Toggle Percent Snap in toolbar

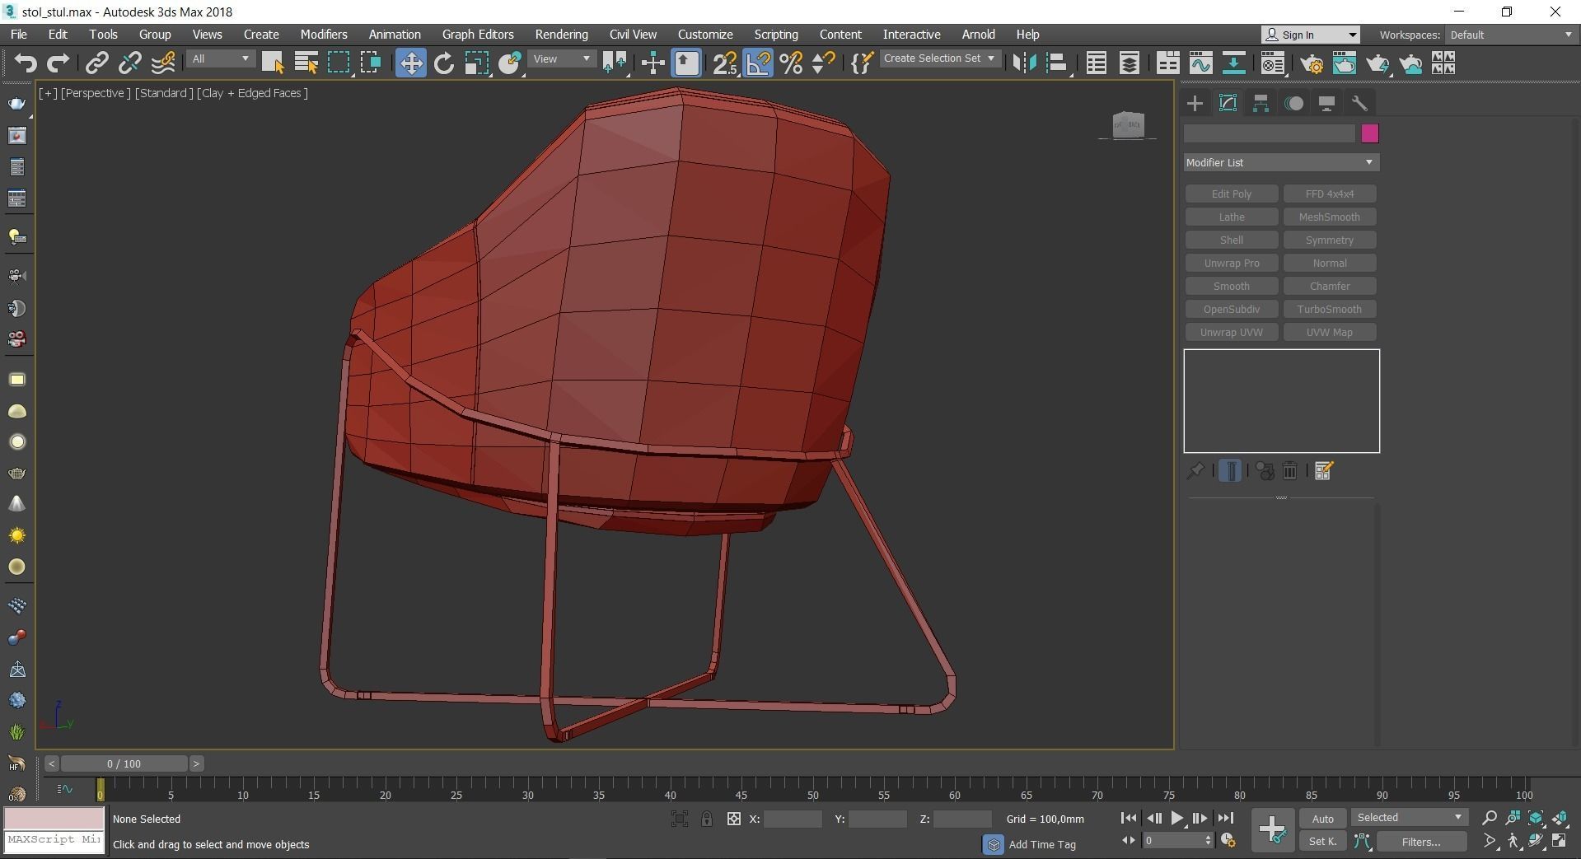coord(791,63)
